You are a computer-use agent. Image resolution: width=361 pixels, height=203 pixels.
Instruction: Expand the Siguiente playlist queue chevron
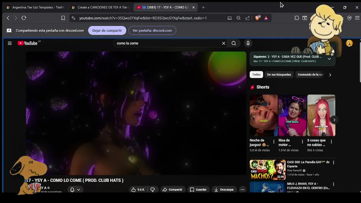click(329, 59)
